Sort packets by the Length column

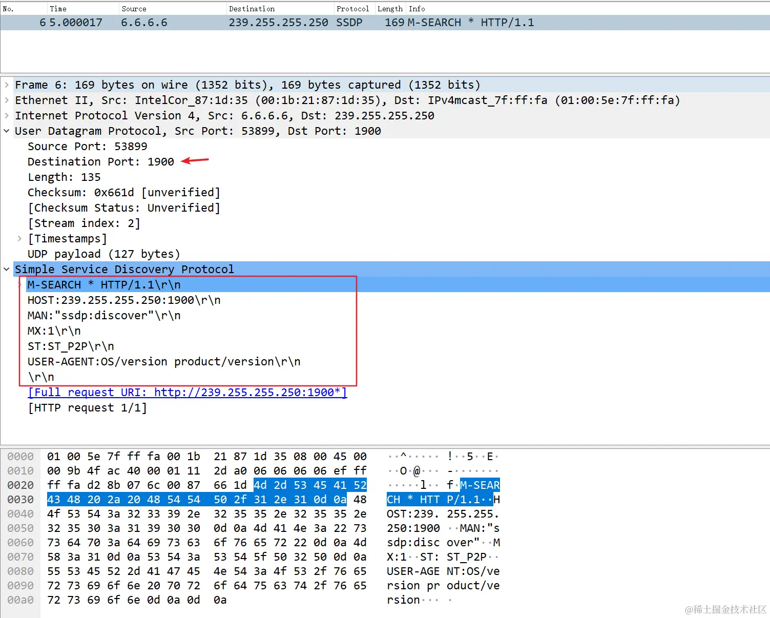click(390, 9)
